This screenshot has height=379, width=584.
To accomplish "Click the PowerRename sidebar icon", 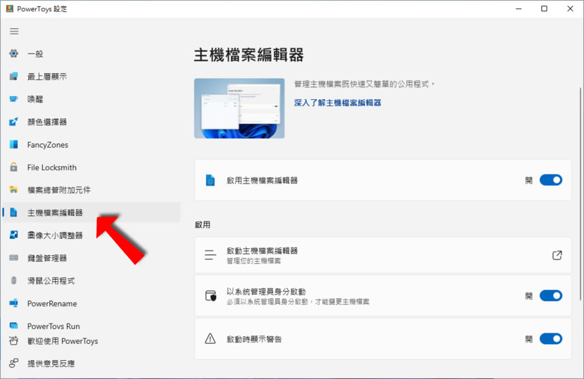I will point(14,303).
